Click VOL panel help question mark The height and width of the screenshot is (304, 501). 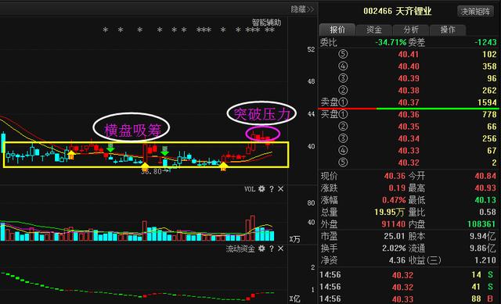pos(272,189)
